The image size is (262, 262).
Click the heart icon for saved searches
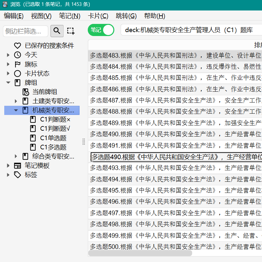17,46
